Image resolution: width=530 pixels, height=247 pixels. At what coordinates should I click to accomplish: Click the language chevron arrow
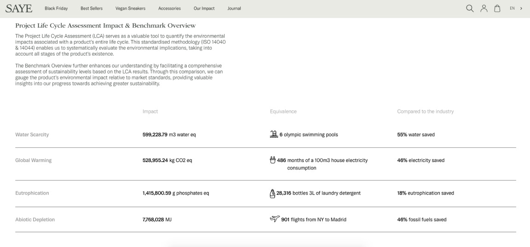point(521,8)
